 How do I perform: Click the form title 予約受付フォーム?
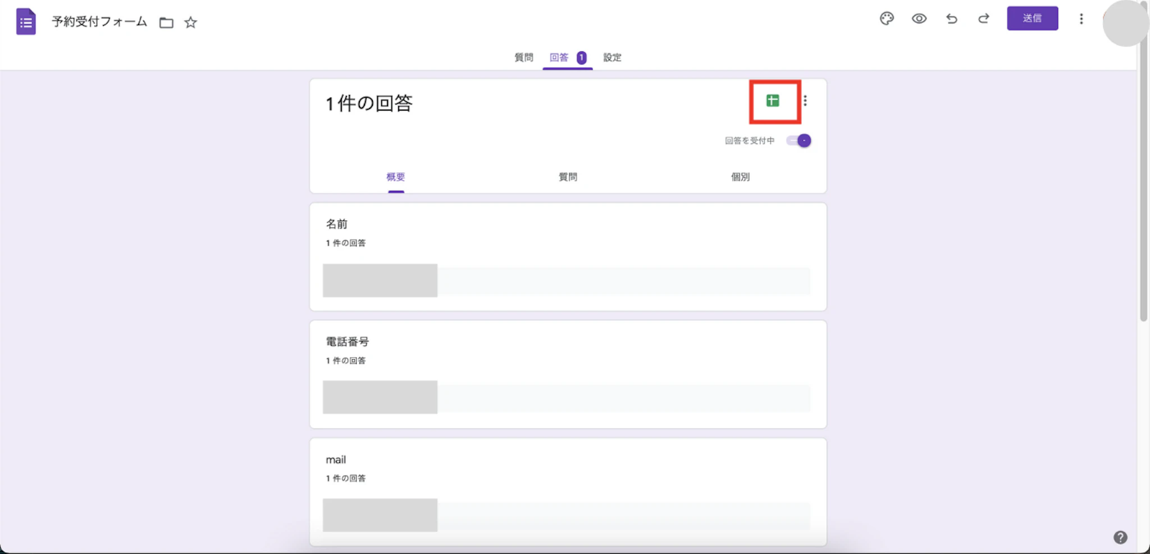pyautogui.click(x=98, y=22)
